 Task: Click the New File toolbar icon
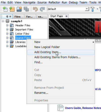pyautogui.click(x=5, y=9)
